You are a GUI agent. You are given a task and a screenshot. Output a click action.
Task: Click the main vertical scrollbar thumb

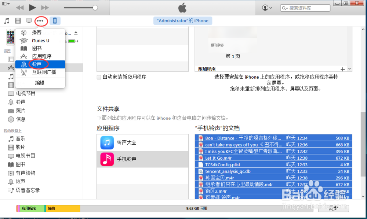363,144
